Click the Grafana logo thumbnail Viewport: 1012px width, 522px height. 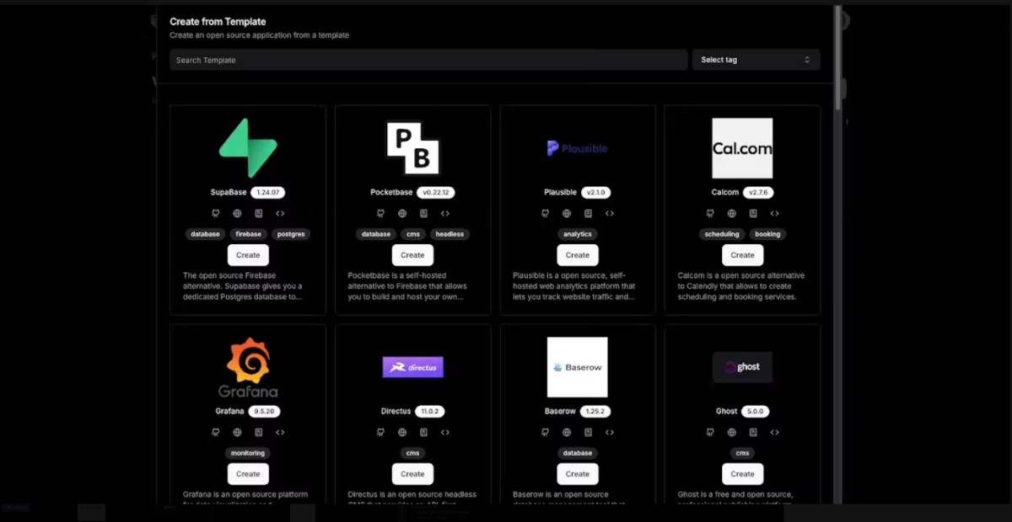coord(248,367)
